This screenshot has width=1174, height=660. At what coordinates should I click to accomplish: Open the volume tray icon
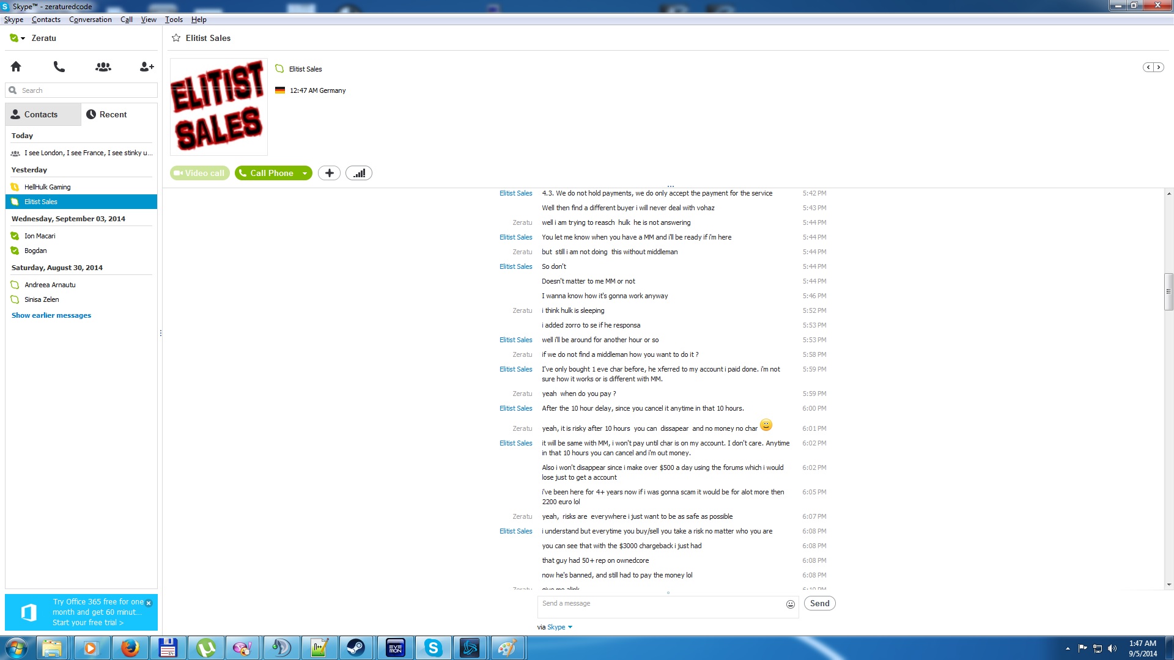1112,648
